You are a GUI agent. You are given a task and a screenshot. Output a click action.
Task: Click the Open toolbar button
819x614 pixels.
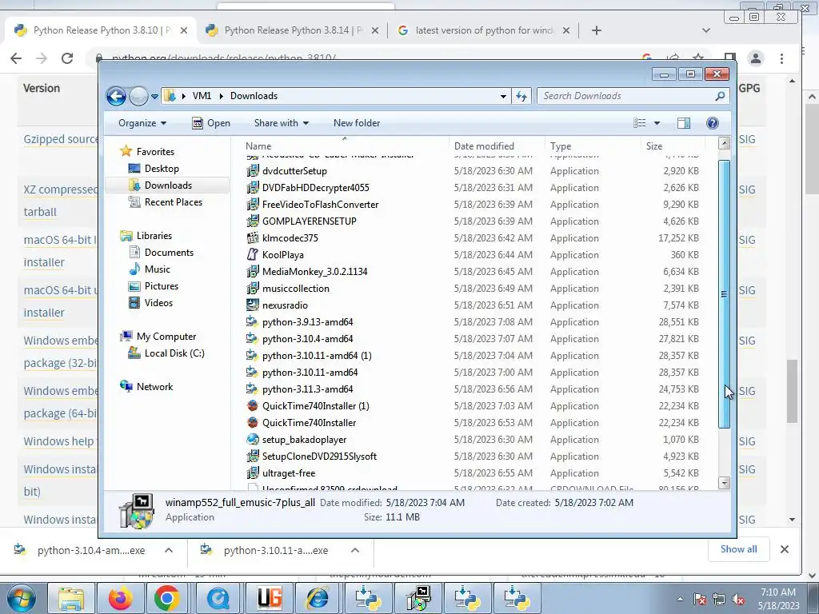[x=211, y=123]
